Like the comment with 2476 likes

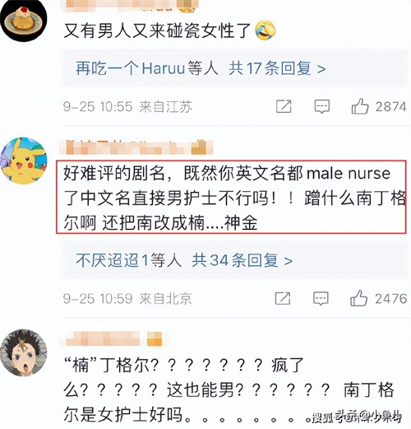(x=358, y=298)
